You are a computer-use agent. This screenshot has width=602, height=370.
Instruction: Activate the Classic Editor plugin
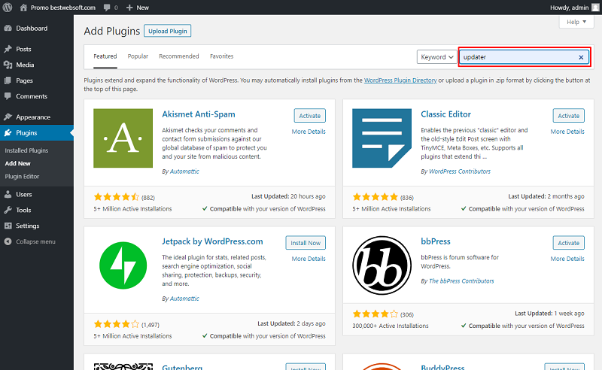tap(568, 116)
